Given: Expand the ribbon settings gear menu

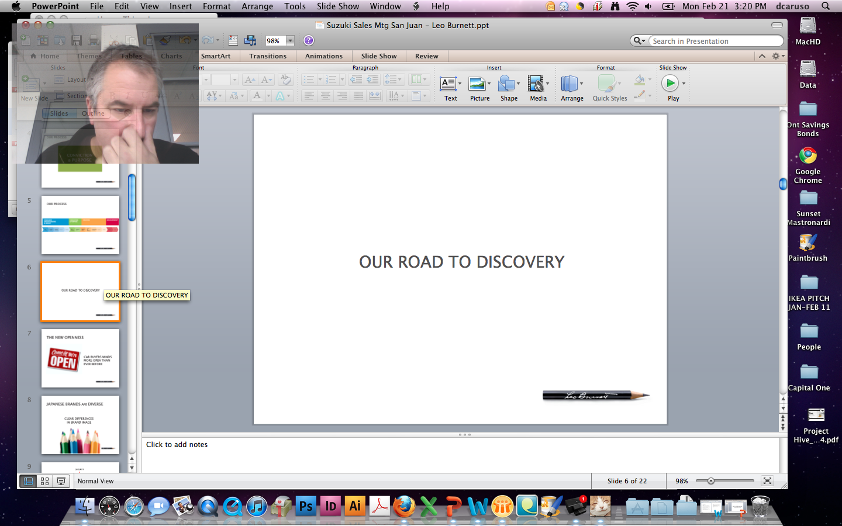Looking at the screenshot, I should click(777, 56).
